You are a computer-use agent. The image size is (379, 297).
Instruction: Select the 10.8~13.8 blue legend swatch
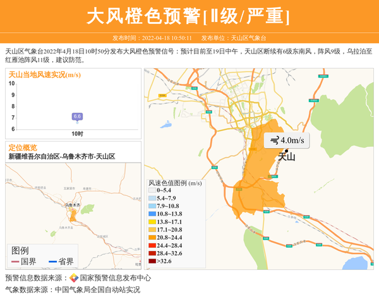[x=152, y=214]
